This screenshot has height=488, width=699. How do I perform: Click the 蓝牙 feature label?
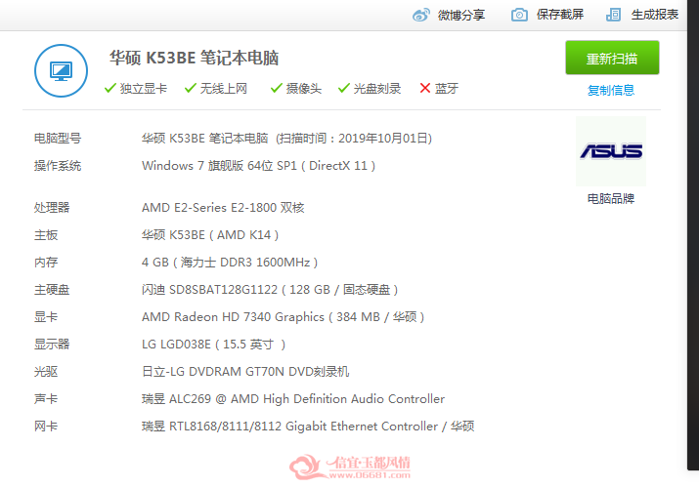(x=446, y=89)
